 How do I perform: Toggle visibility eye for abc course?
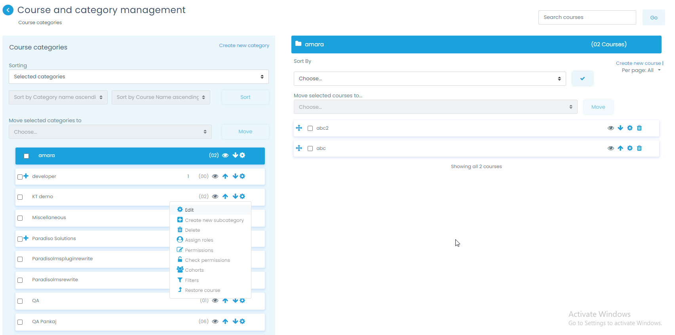pyautogui.click(x=611, y=148)
